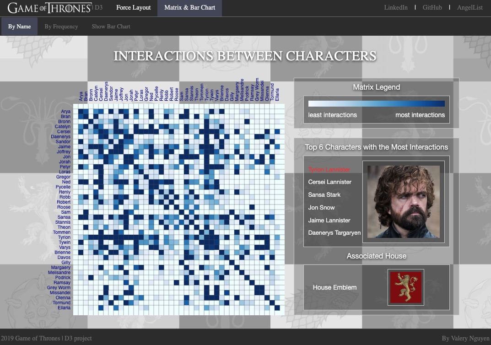The width and height of the screenshot is (491, 345).
Task: Click the Melisandre row label
Action: click(x=59, y=272)
